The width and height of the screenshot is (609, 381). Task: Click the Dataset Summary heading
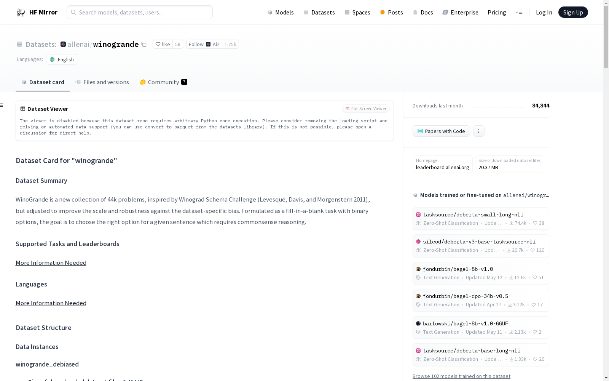pyautogui.click(x=41, y=181)
